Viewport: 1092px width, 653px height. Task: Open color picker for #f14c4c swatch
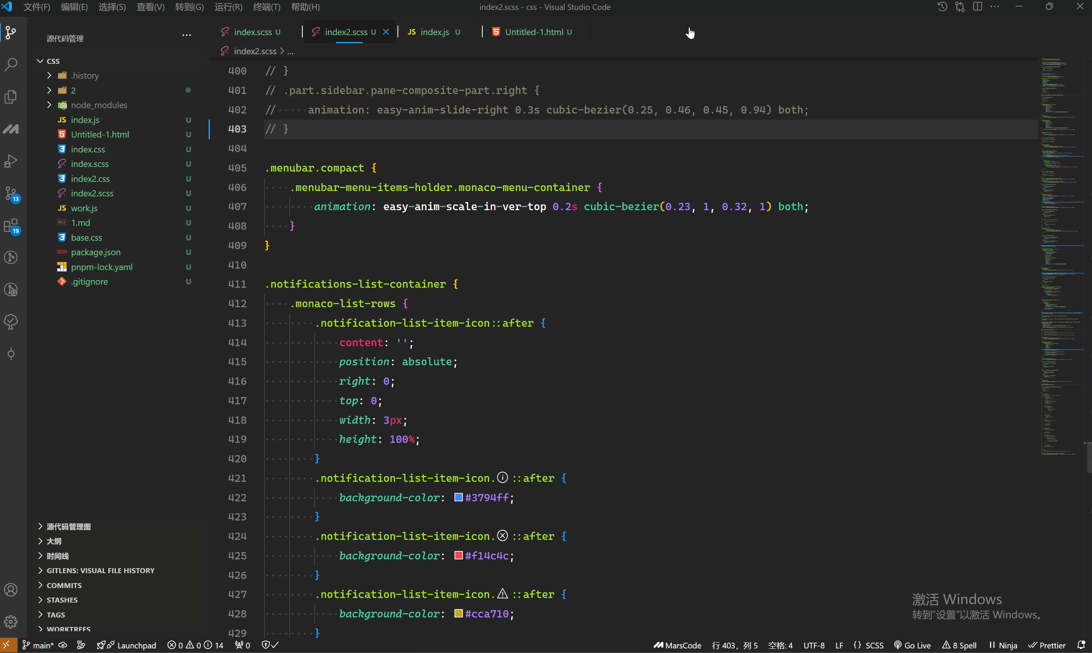tap(458, 555)
